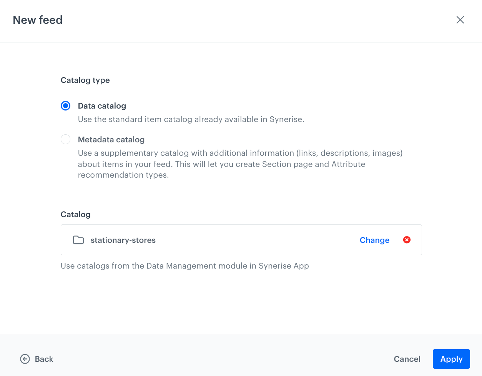The width and height of the screenshot is (482, 376).
Task: Click the Data Management module helper text
Action: click(184, 266)
